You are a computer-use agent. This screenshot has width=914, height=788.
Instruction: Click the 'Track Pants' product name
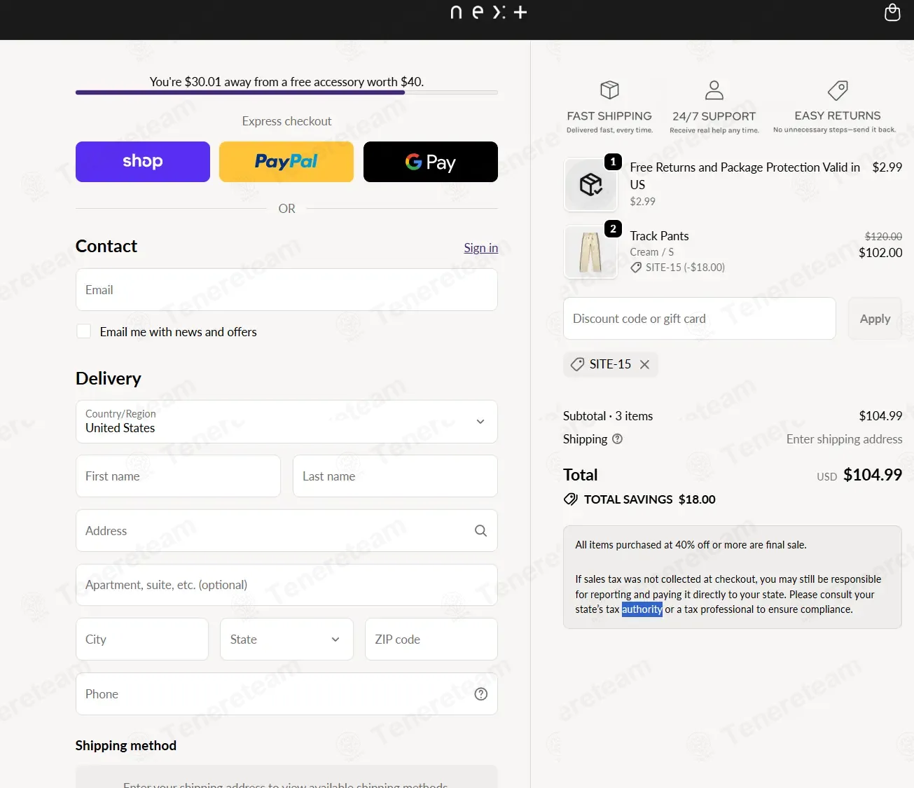pyautogui.click(x=659, y=236)
